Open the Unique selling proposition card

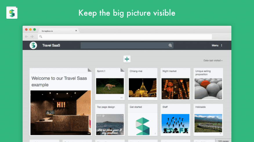pyautogui.click(x=208, y=84)
